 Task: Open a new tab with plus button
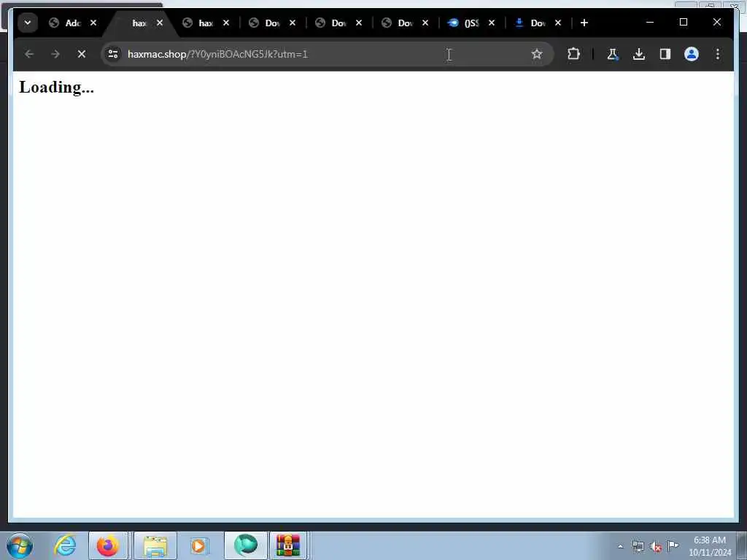pyautogui.click(x=584, y=23)
